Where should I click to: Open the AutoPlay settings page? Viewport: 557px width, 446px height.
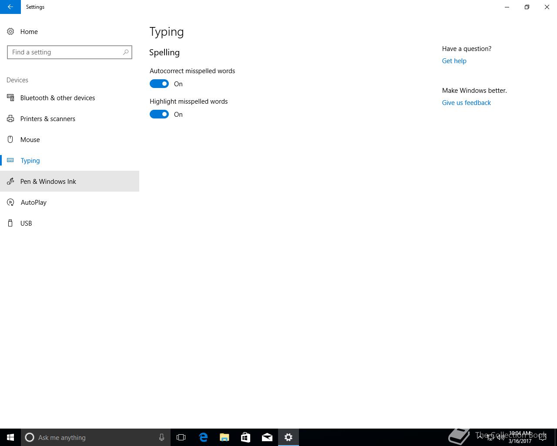pyautogui.click(x=34, y=203)
